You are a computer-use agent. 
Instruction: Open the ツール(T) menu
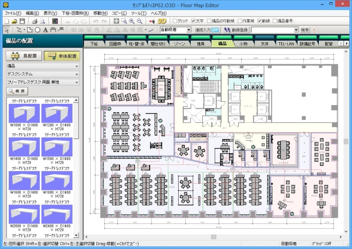(138, 13)
